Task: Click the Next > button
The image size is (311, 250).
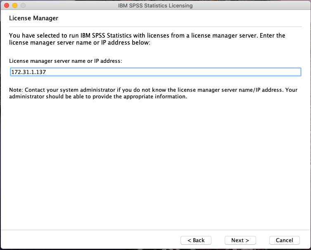Action: (240, 240)
